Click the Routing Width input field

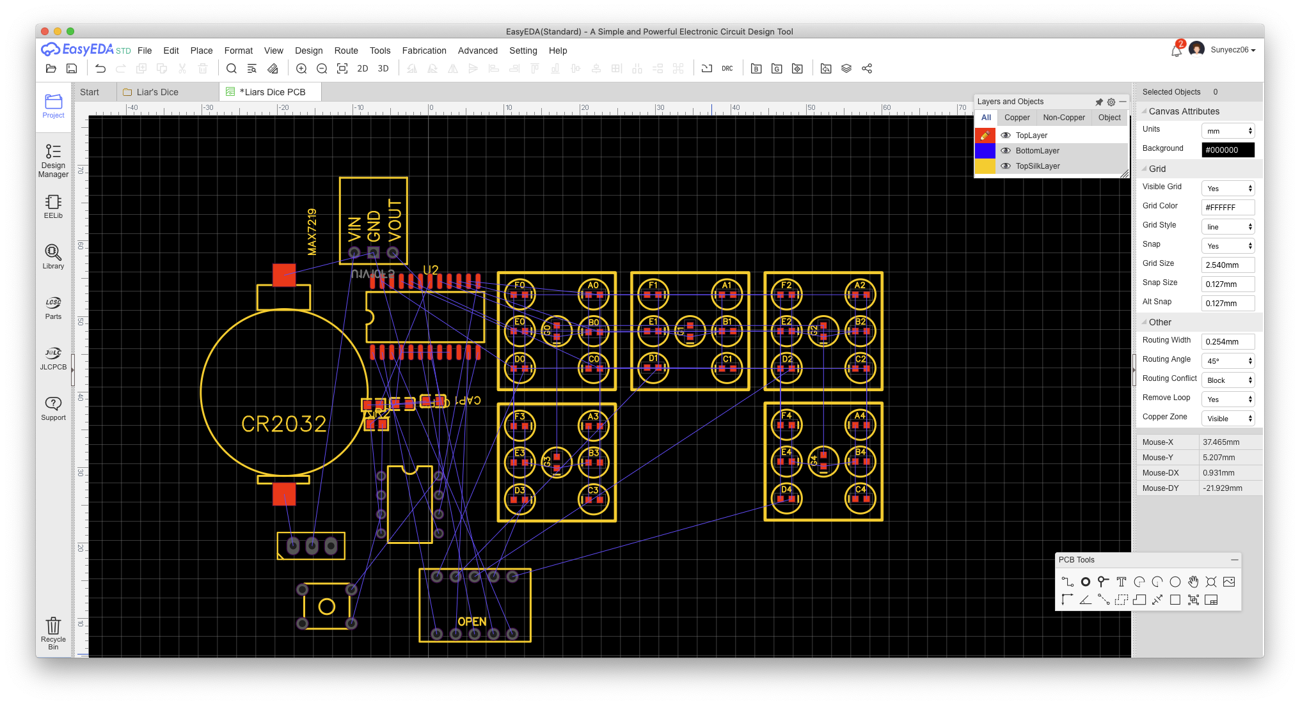pos(1228,342)
